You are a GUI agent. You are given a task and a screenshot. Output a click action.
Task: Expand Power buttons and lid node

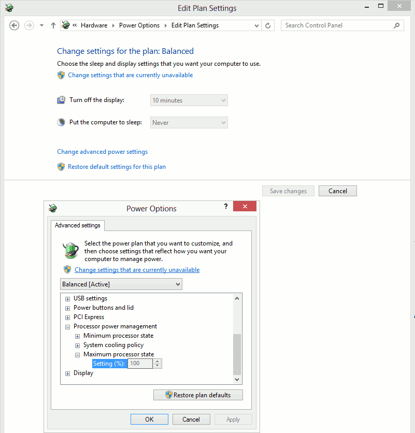point(67,308)
